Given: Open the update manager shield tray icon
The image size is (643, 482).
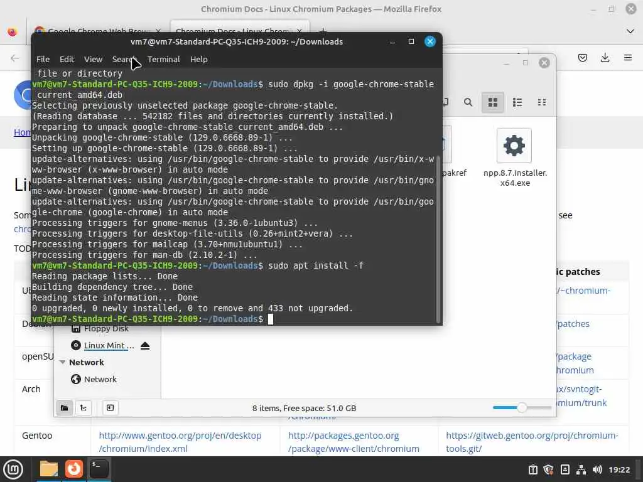Looking at the screenshot, I should pyautogui.click(x=549, y=469).
